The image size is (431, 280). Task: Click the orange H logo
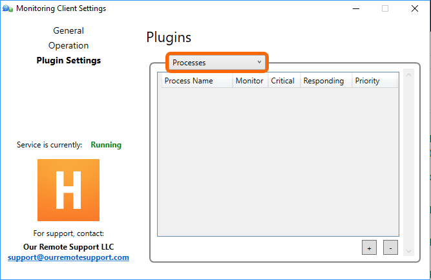coord(68,190)
